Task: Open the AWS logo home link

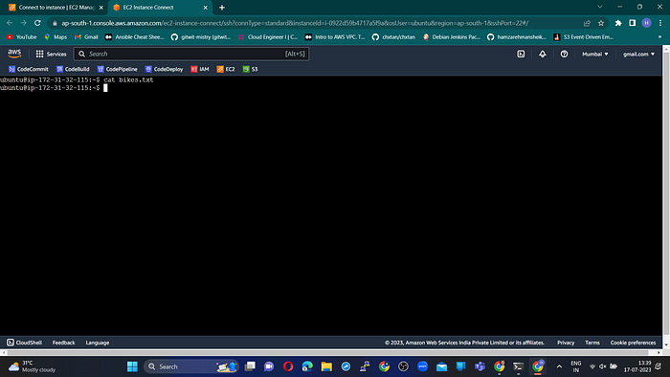Action: (x=14, y=54)
